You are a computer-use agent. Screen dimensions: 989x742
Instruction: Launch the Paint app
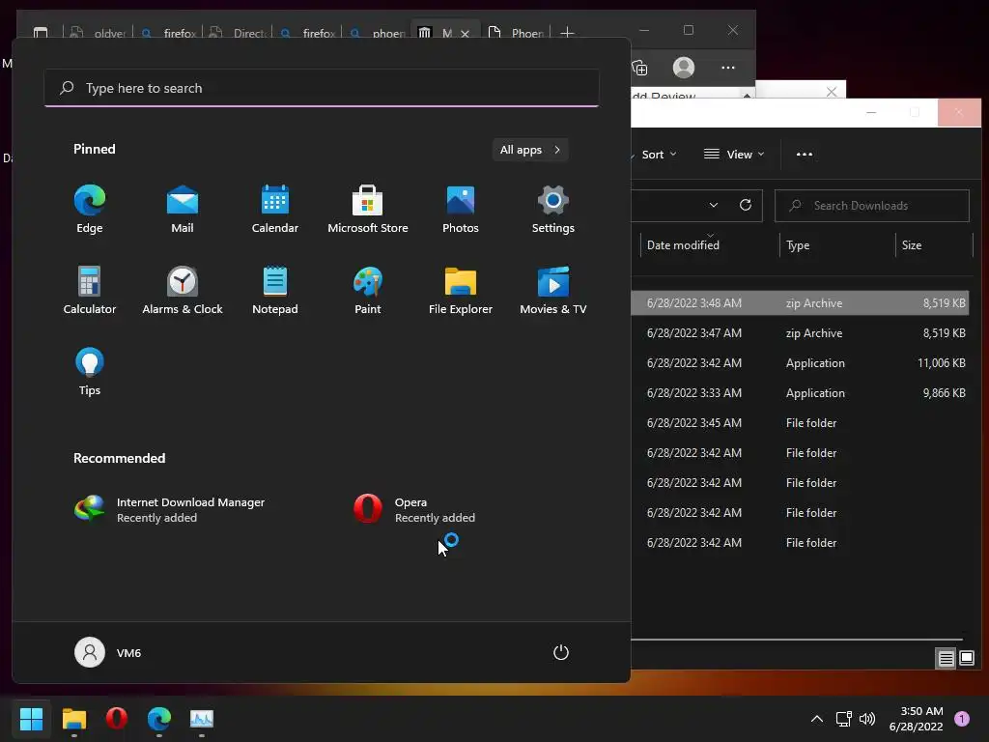(368, 291)
